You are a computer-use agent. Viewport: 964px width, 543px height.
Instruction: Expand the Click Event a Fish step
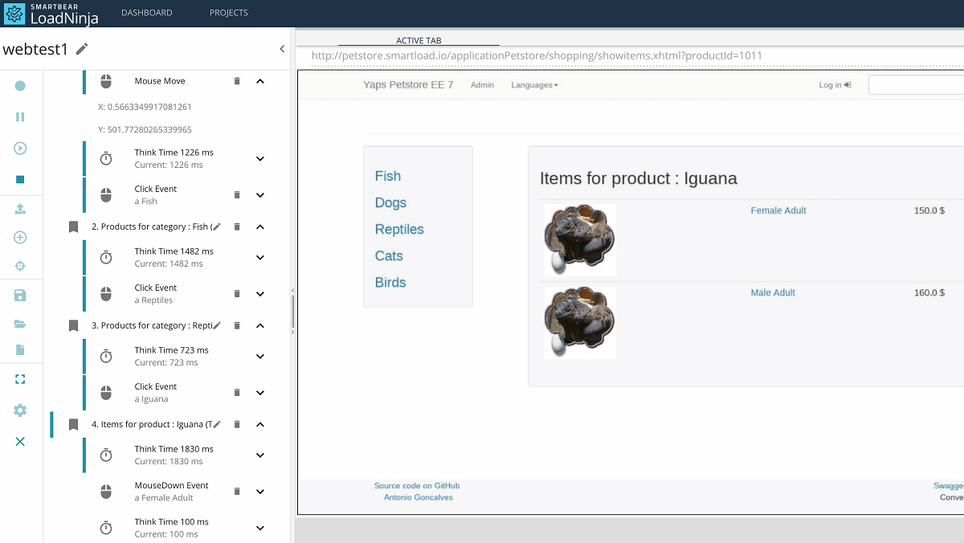pos(259,194)
